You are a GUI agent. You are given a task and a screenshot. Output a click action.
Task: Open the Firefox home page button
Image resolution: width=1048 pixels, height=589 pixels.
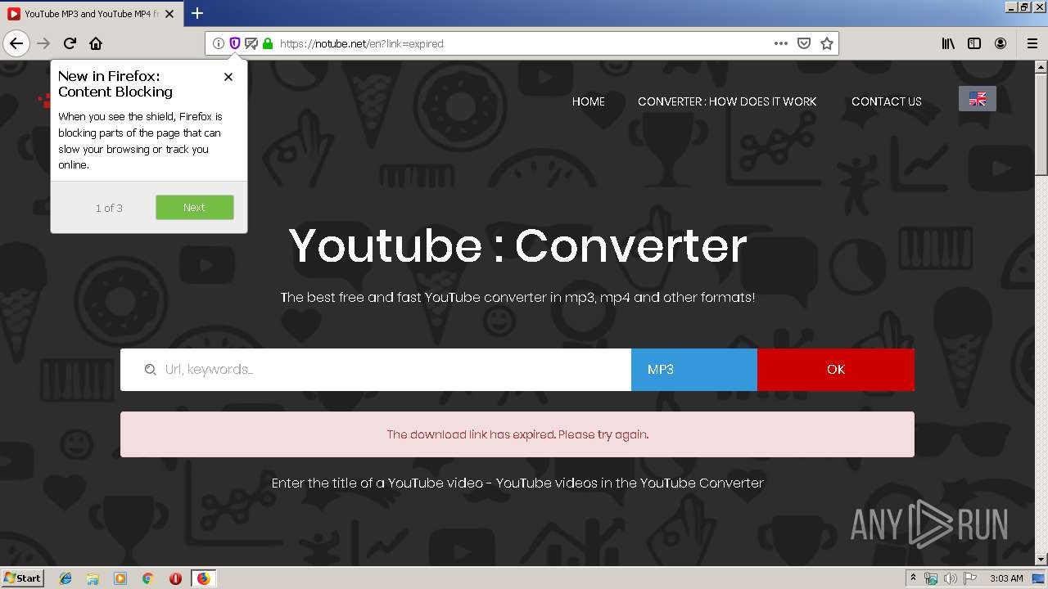(x=96, y=43)
